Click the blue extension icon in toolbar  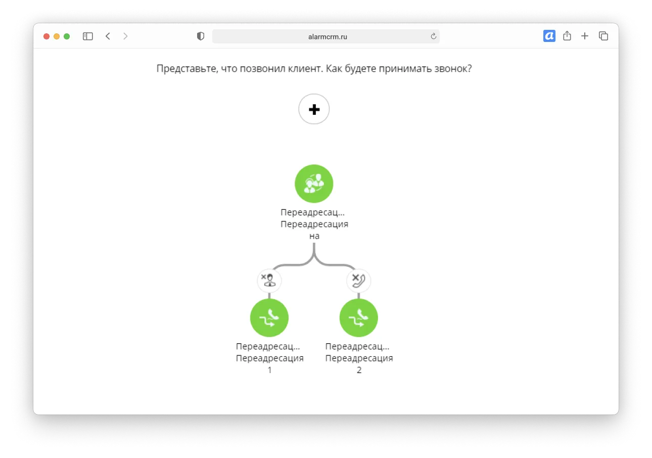tap(549, 36)
